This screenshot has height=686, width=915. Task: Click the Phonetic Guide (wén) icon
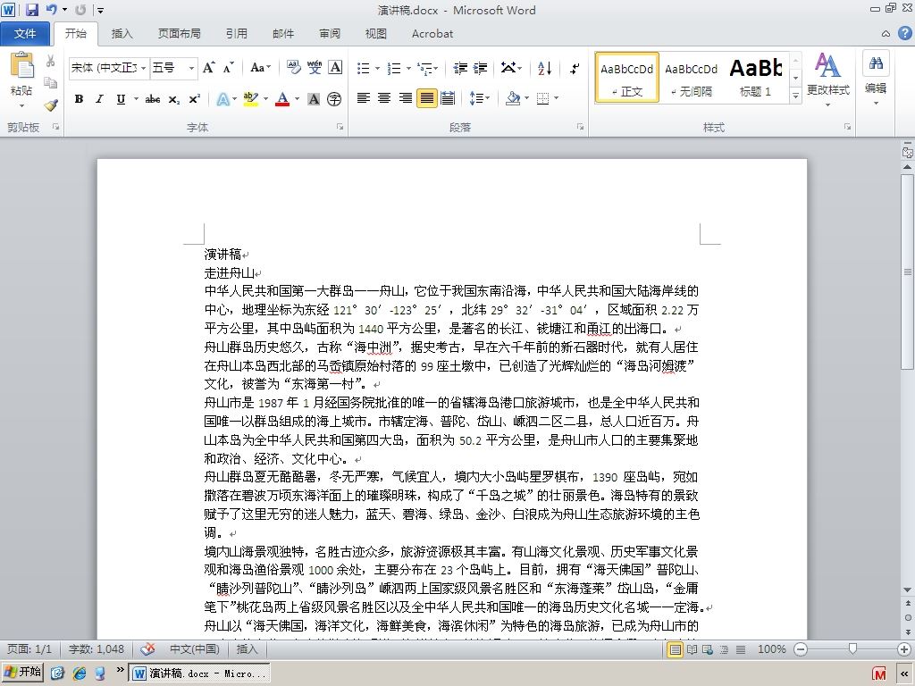pos(315,68)
